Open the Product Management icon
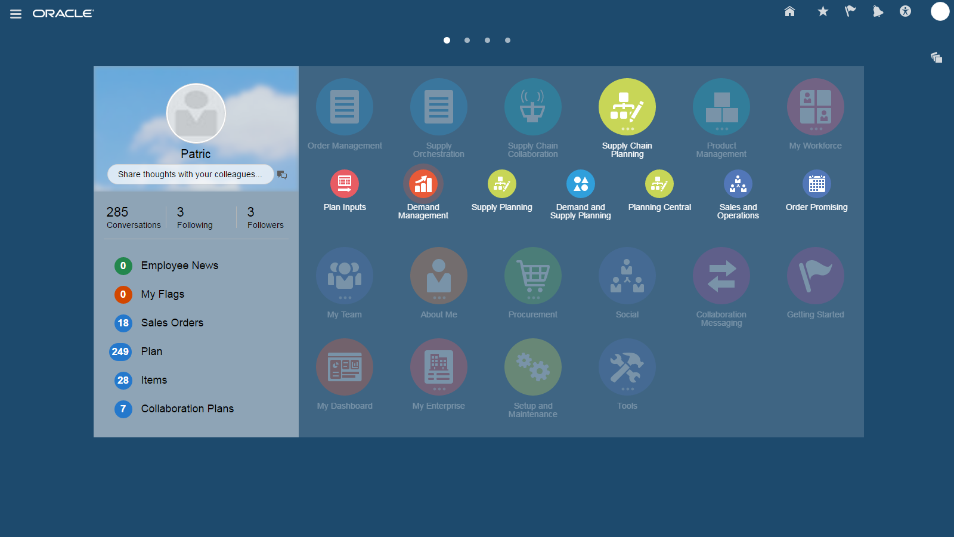Screen dimensions: 954x537 [x=721, y=107]
